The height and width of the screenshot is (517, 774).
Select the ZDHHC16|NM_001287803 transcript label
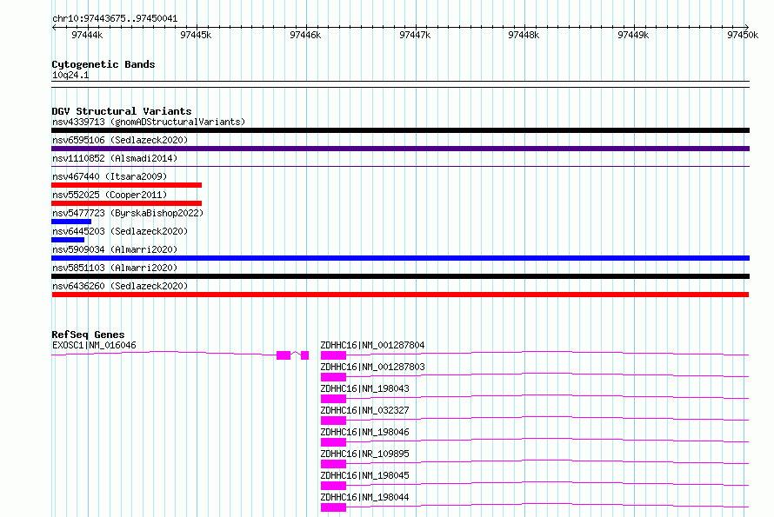pyautogui.click(x=372, y=367)
